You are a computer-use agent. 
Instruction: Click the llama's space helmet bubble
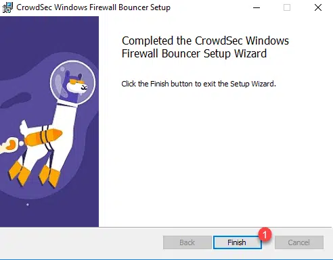point(72,82)
